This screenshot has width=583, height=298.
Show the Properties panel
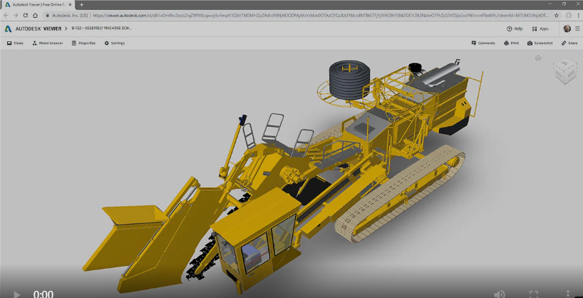pos(83,43)
